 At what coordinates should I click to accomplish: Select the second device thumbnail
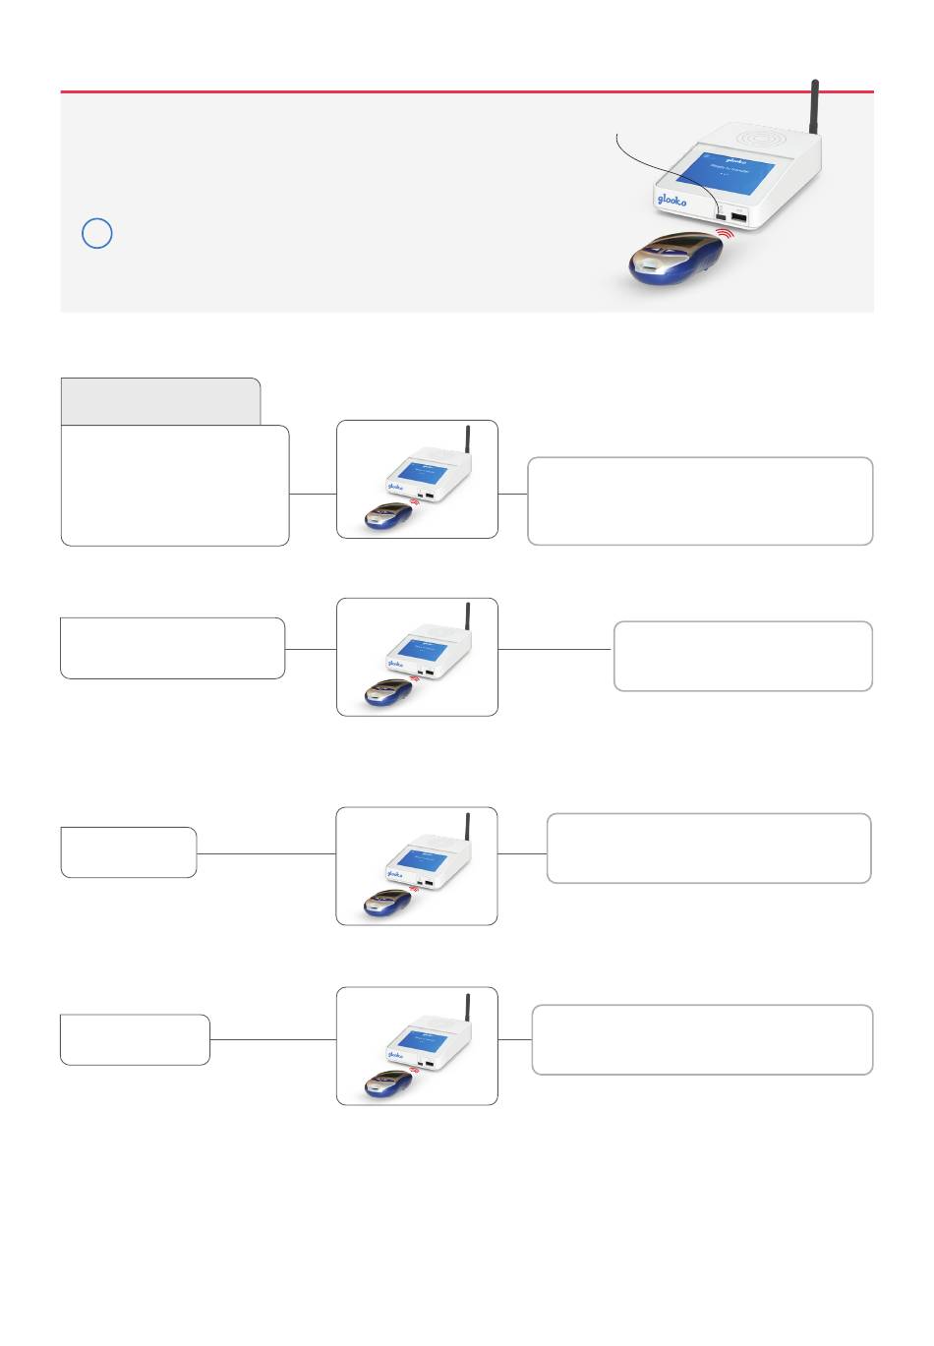point(417,657)
